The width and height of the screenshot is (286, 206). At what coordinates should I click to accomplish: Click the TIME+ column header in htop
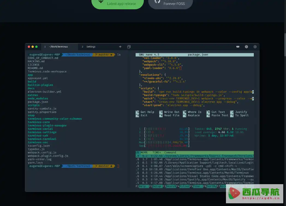156,153
